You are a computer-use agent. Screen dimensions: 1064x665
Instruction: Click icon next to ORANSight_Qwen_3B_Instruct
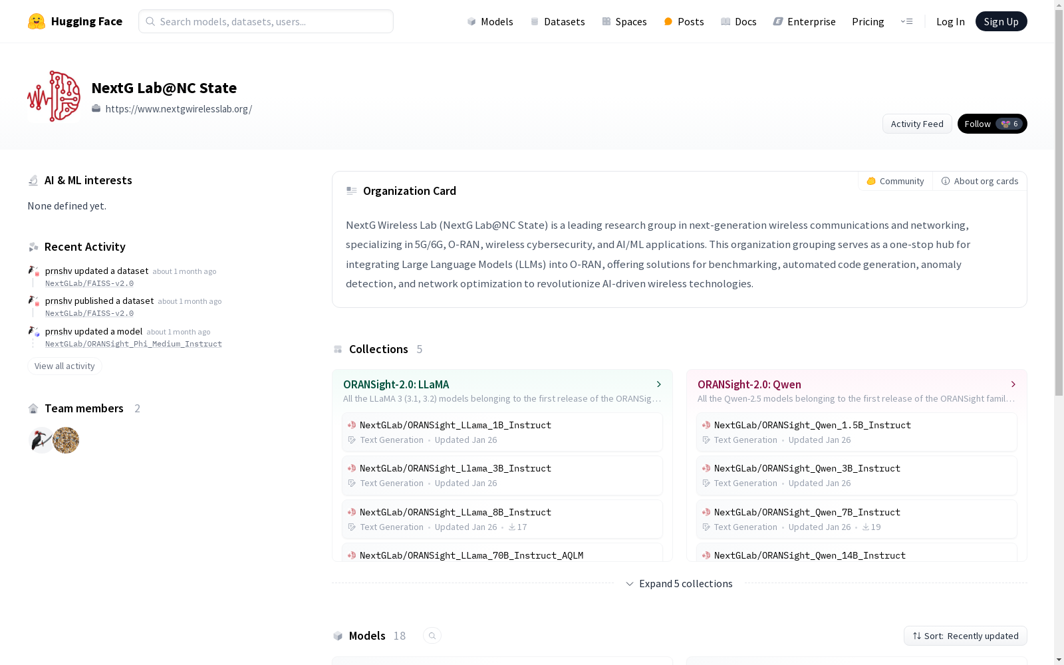pyautogui.click(x=706, y=468)
